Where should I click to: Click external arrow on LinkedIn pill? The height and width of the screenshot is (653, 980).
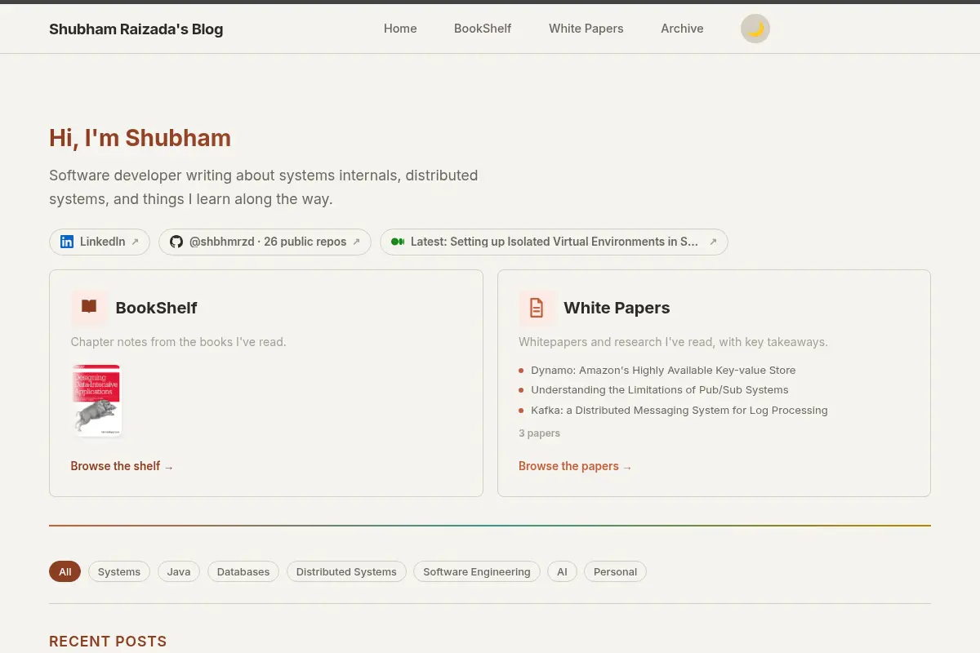click(136, 242)
